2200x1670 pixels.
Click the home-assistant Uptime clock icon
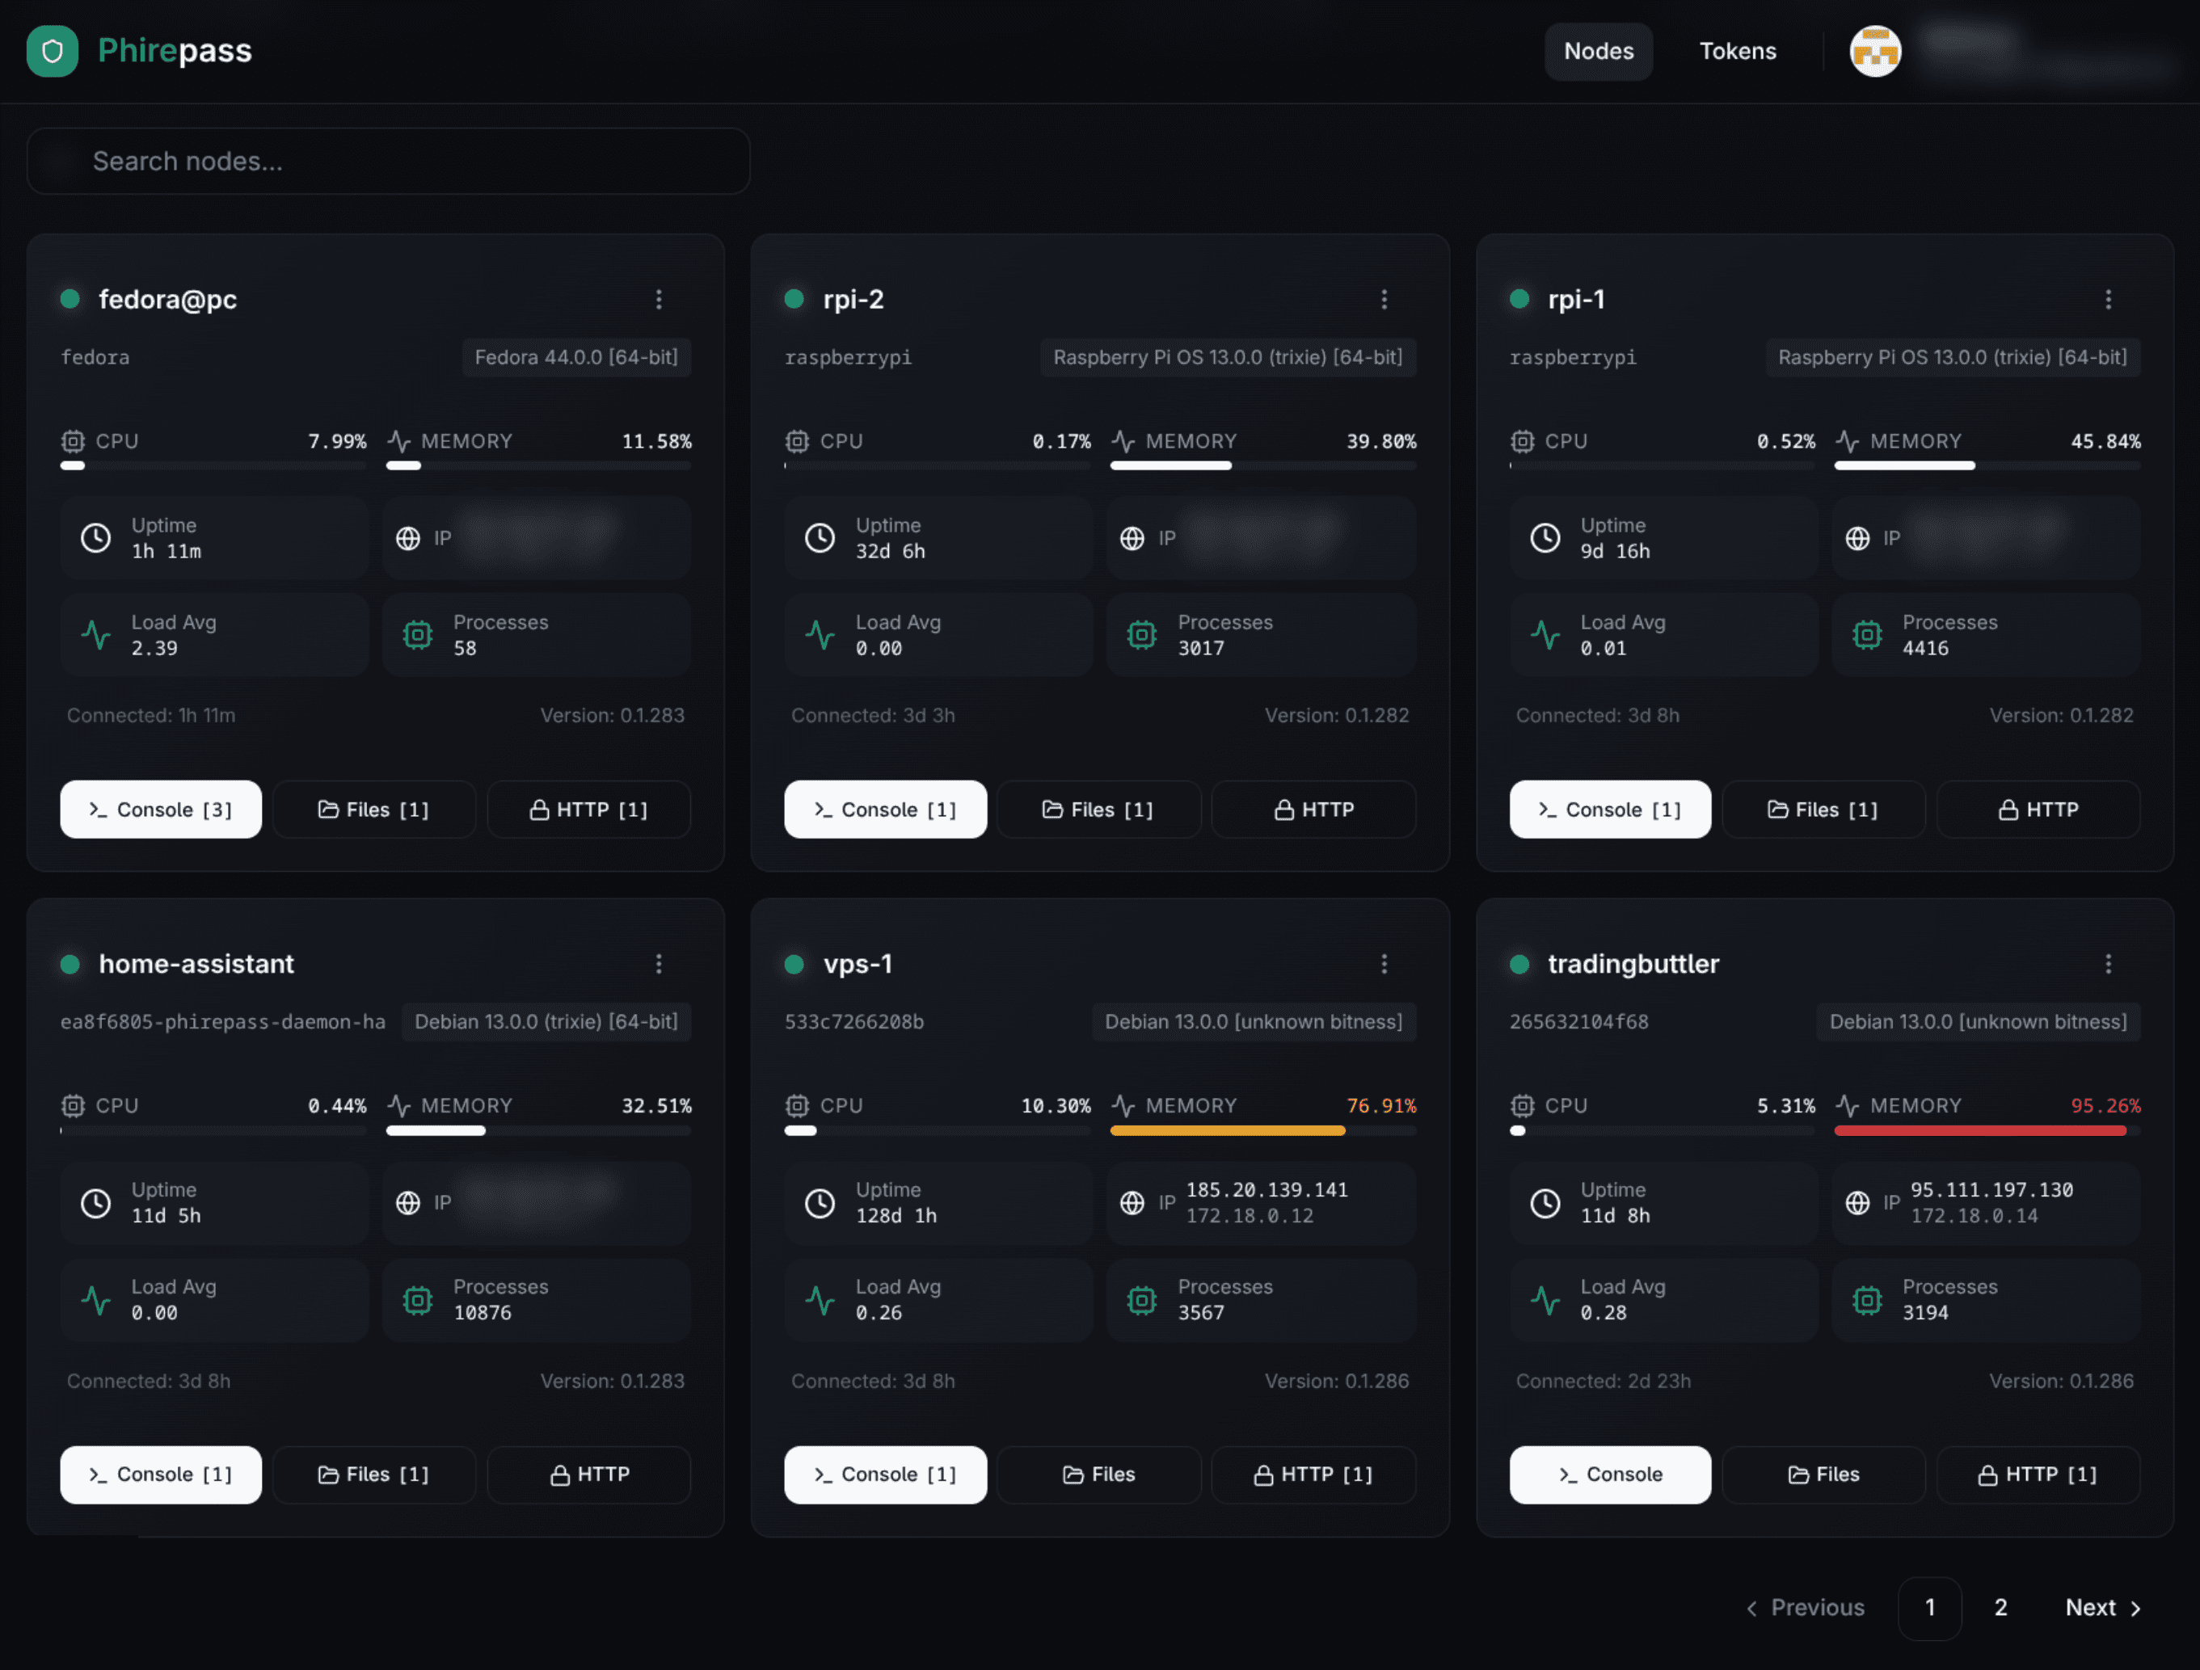click(95, 1203)
